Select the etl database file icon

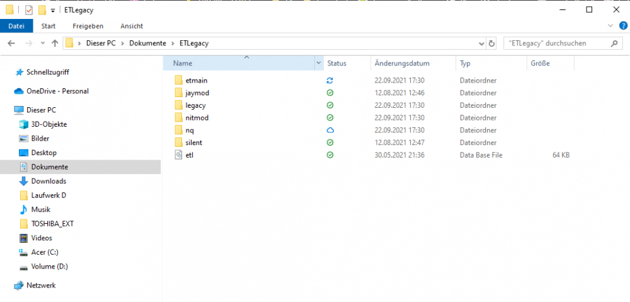coord(179,155)
